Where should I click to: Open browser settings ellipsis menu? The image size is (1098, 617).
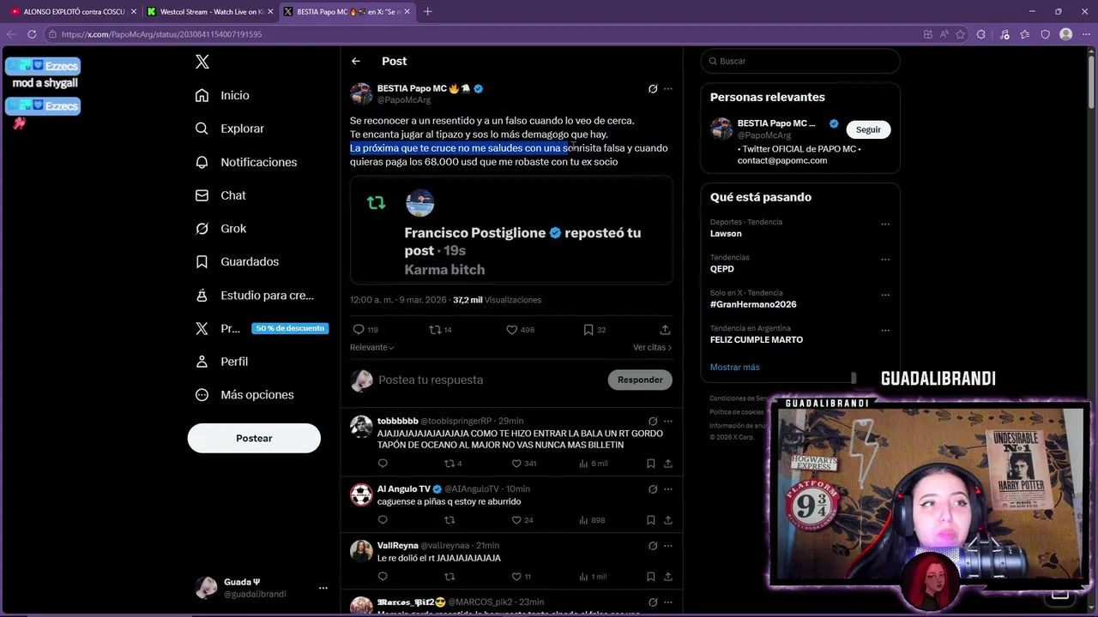[1086, 34]
